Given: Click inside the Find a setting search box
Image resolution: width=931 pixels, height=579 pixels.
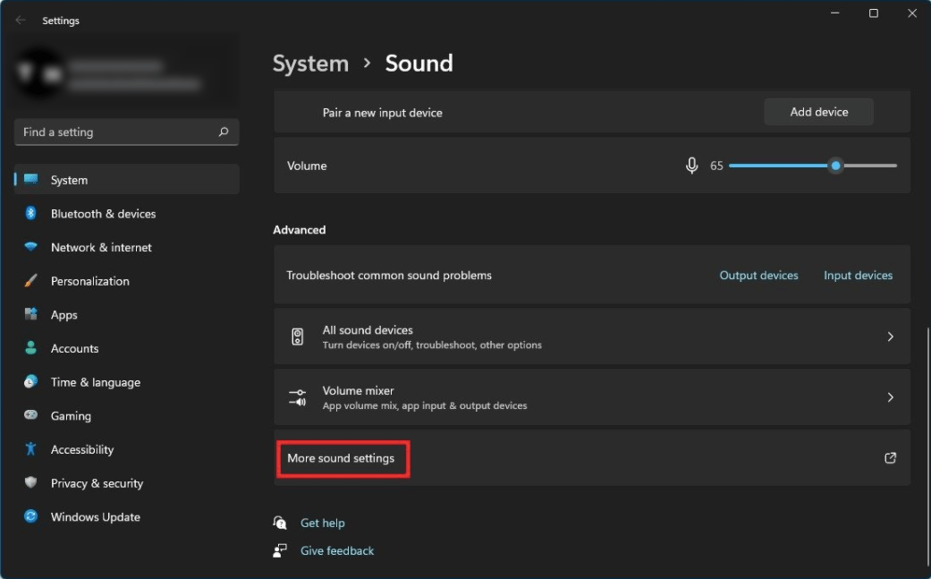Looking at the screenshot, I should 125,132.
